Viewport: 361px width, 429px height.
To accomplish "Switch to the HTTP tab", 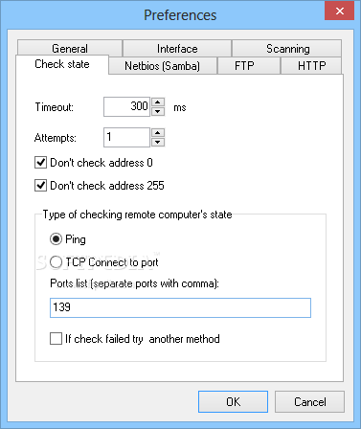I will 311,66.
